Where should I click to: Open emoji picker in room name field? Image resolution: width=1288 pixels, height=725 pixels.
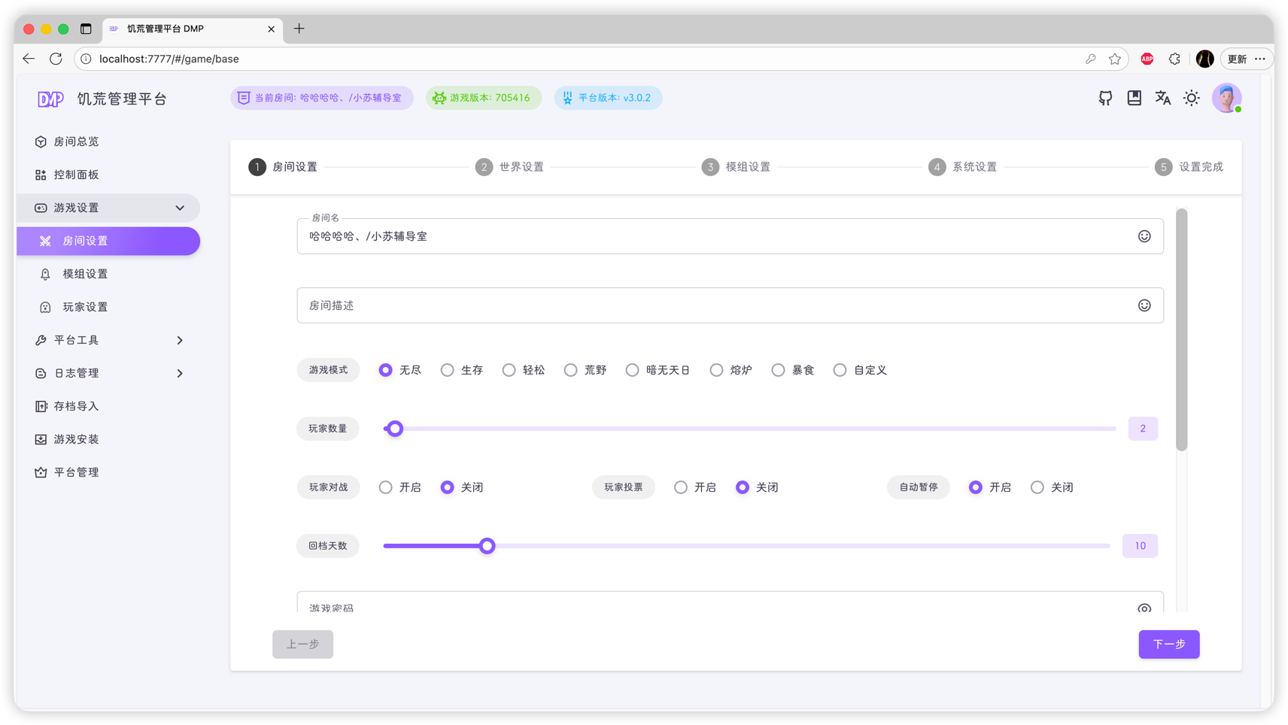coord(1144,236)
